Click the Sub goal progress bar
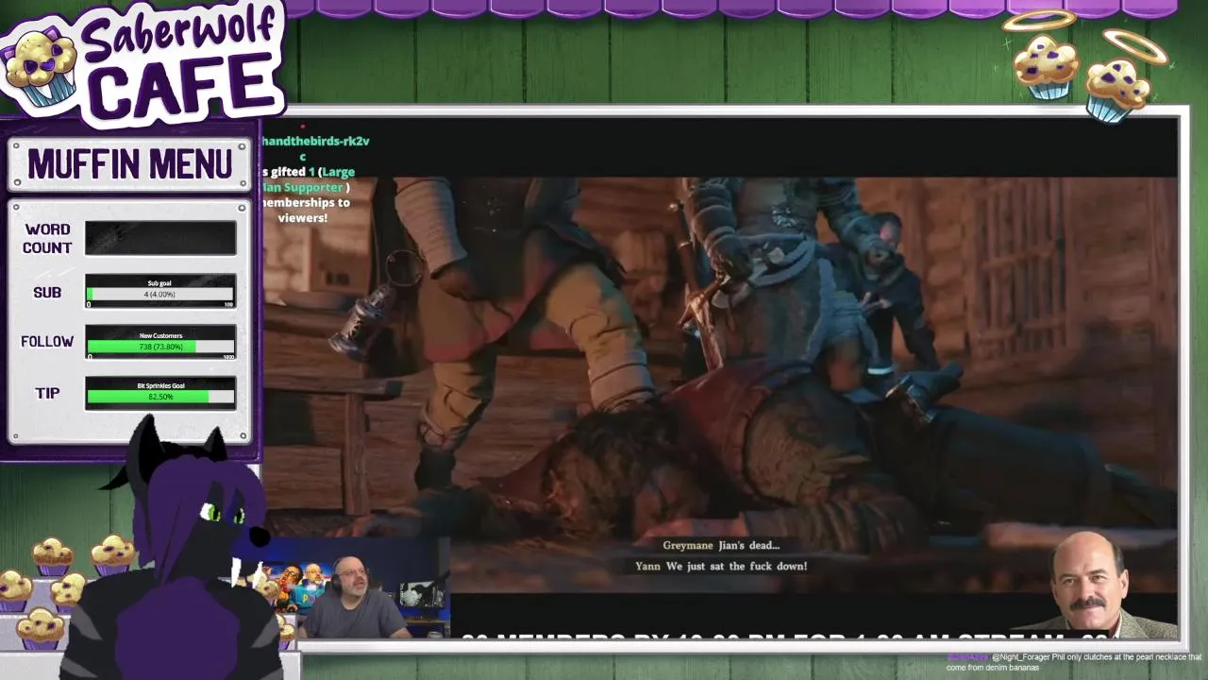Image resolution: width=1208 pixels, height=680 pixels. click(x=160, y=293)
